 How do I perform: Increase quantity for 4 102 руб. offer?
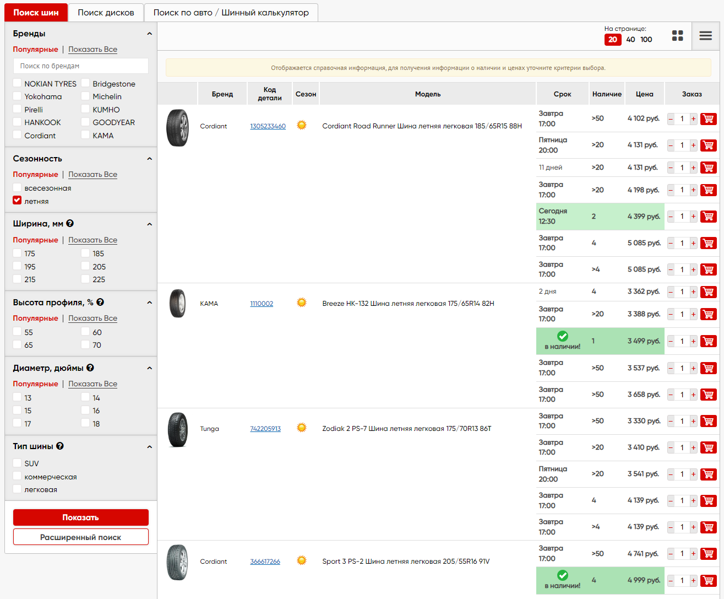(693, 118)
